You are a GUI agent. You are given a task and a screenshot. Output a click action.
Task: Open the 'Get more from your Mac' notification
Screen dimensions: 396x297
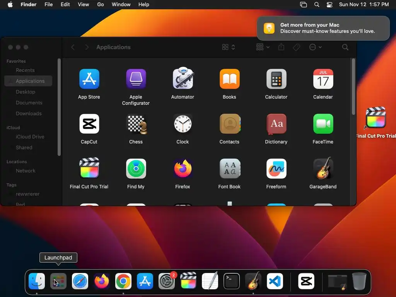coord(323,28)
